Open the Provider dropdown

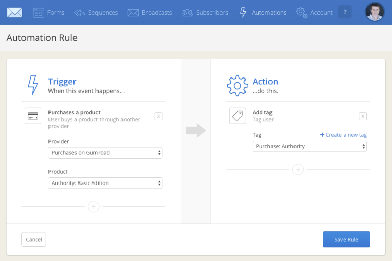coord(106,152)
